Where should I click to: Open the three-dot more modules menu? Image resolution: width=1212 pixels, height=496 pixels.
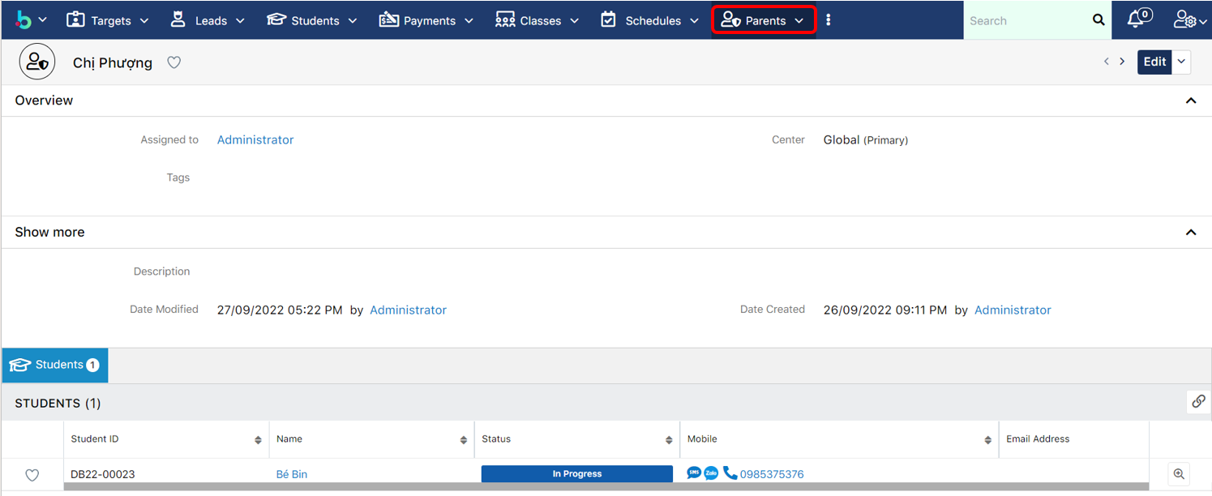pyautogui.click(x=828, y=20)
